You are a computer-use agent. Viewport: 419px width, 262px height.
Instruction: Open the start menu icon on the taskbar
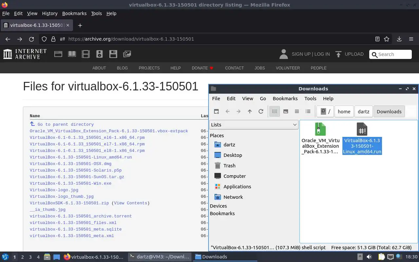click(5, 257)
